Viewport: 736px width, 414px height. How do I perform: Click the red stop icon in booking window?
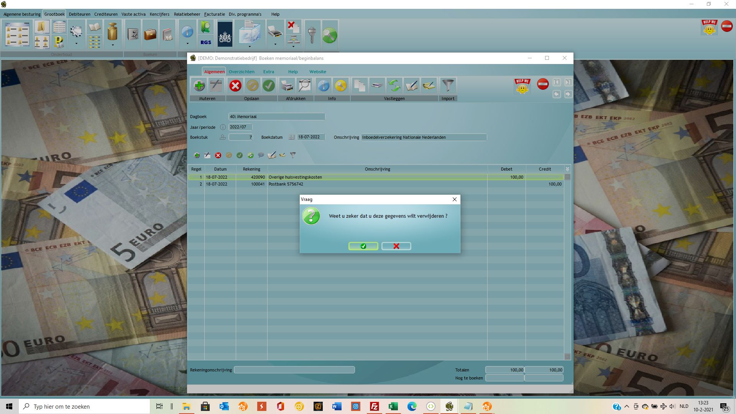point(542,84)
